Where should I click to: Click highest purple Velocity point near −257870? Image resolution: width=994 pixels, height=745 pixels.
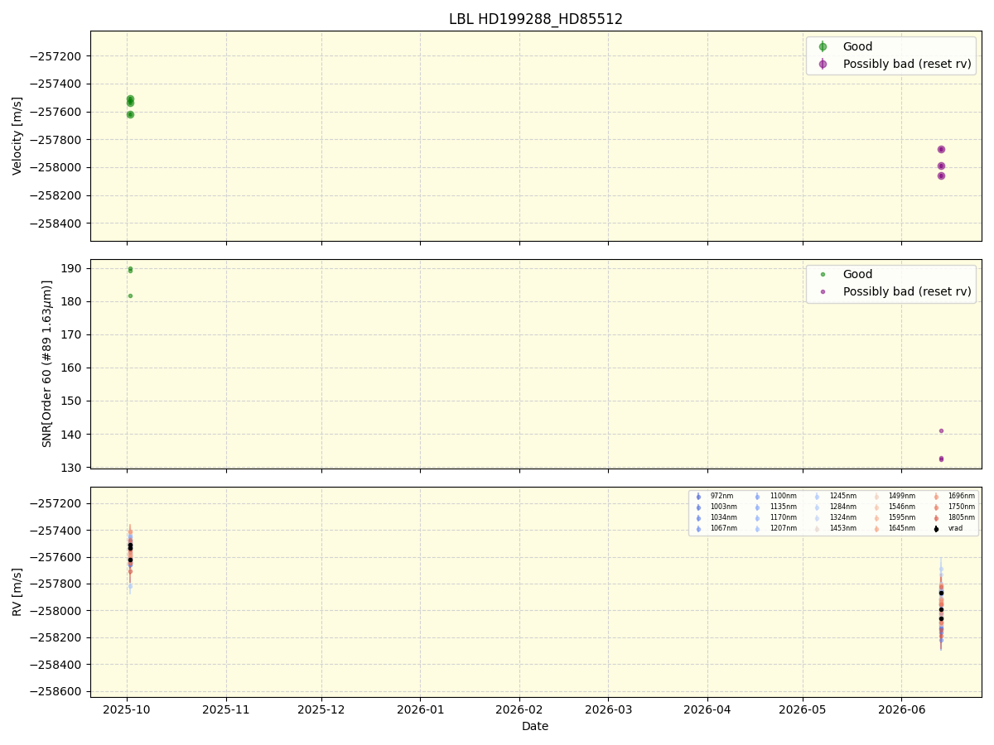(x=941, y=149)
